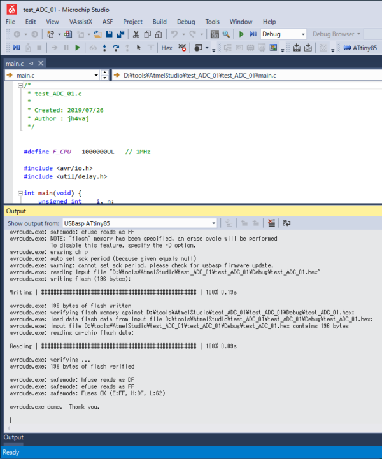This screenshot has height=459, width=382.
Task: Open the Build menu
Action: tap(159, 22)
